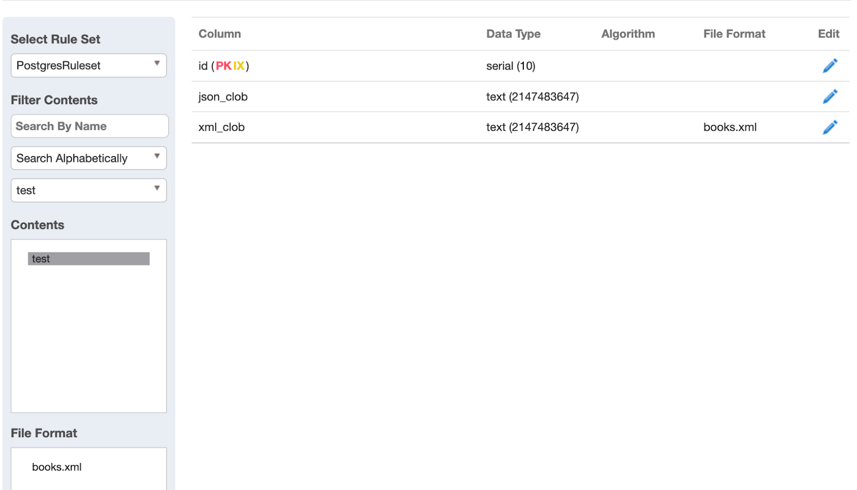Click the Data Type column header
857x490 pixels.
pos(513,34)
